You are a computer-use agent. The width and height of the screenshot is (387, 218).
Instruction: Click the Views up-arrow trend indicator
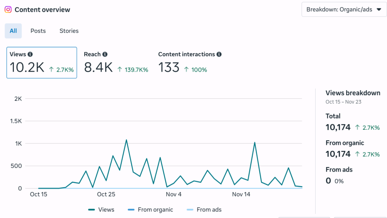tap(51, 69)
